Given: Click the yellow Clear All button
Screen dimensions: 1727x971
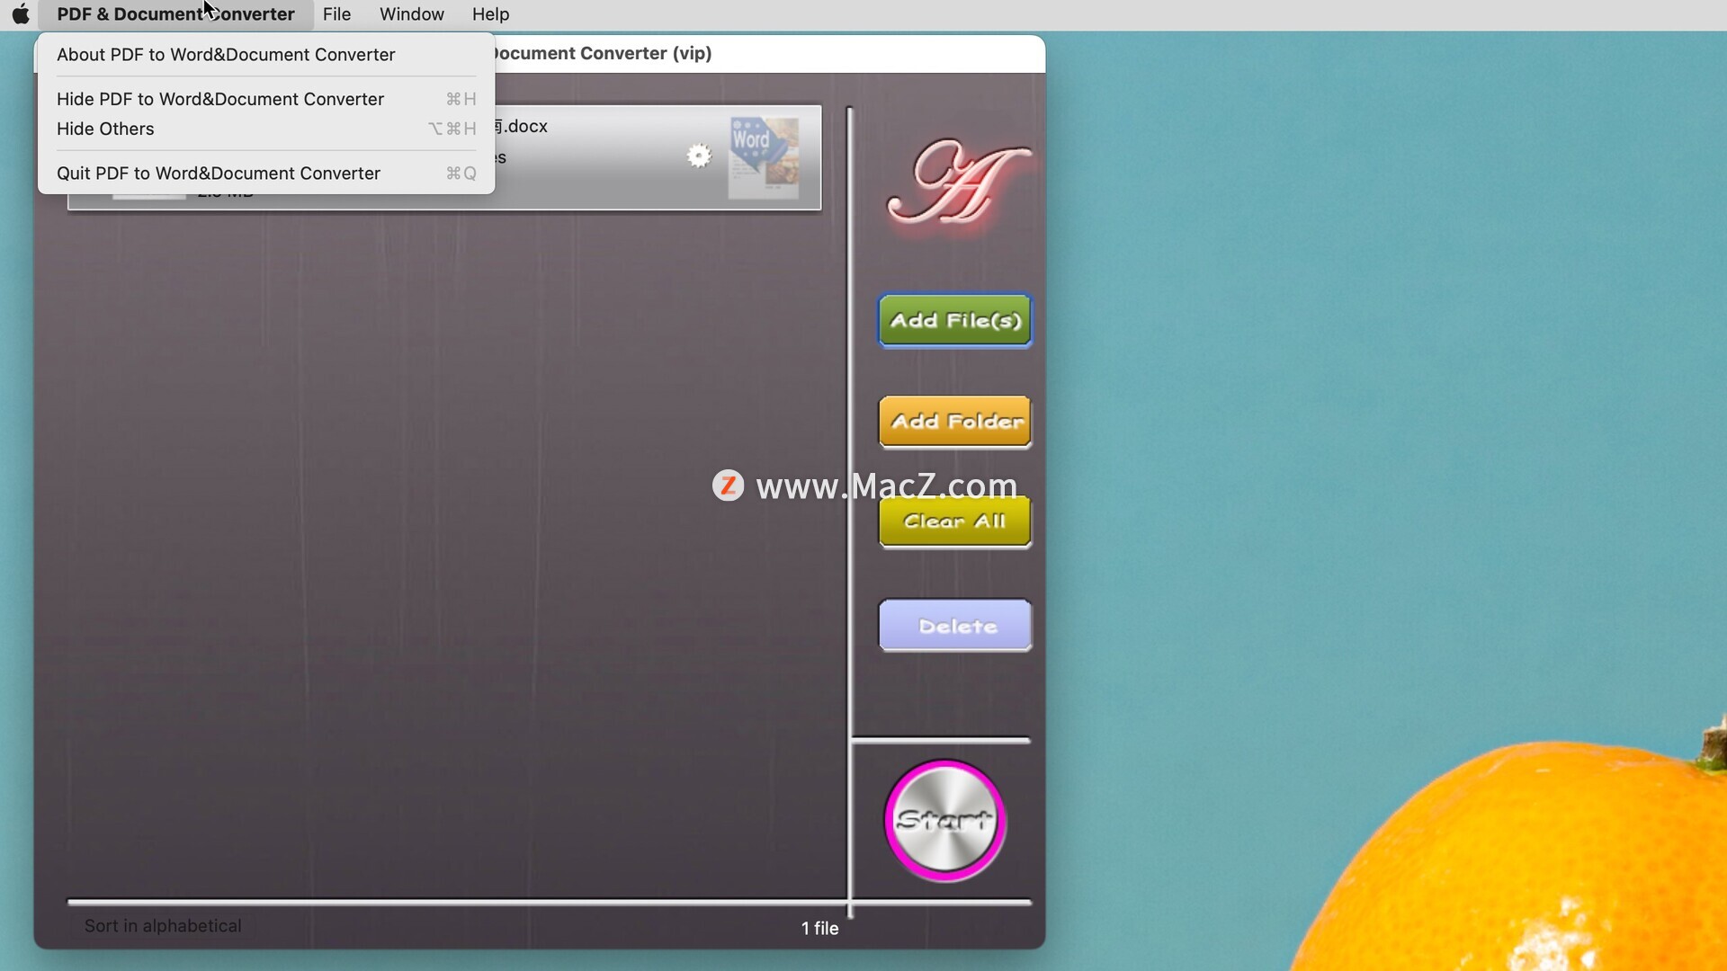Looking at the screenshot, I should tap(955, 521).
